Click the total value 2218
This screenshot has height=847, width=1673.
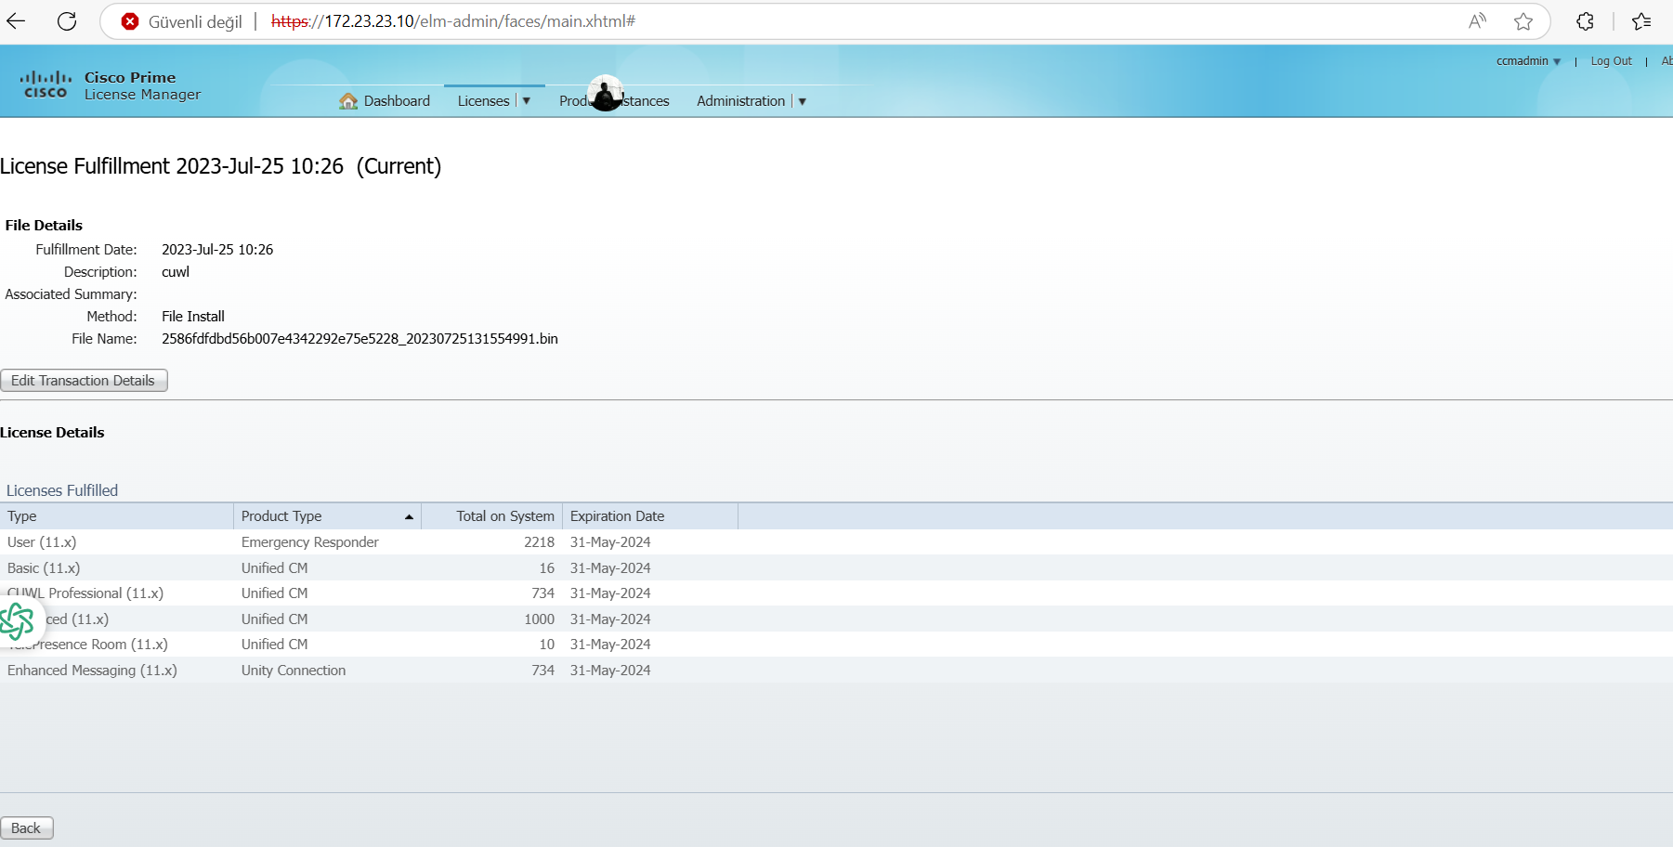pos(539,542)
